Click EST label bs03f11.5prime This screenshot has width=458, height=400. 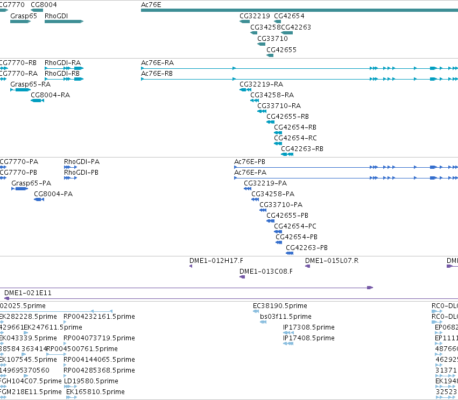pyautogui.click(x=286, y=317)
